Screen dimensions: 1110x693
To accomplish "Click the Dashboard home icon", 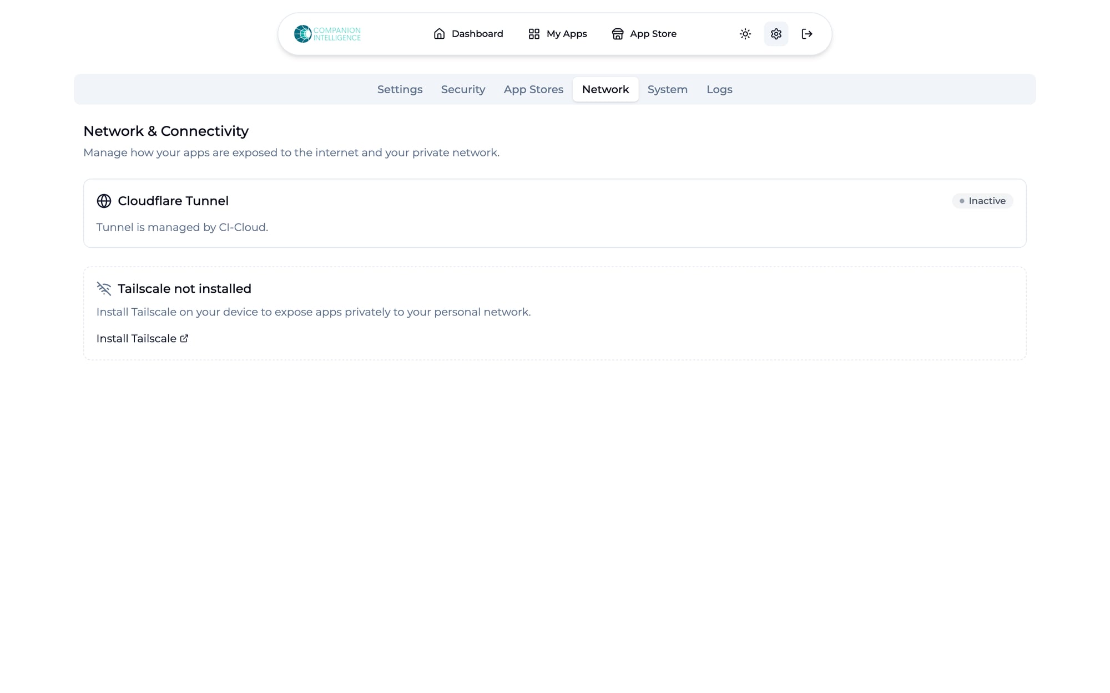I will pos(439,34).
